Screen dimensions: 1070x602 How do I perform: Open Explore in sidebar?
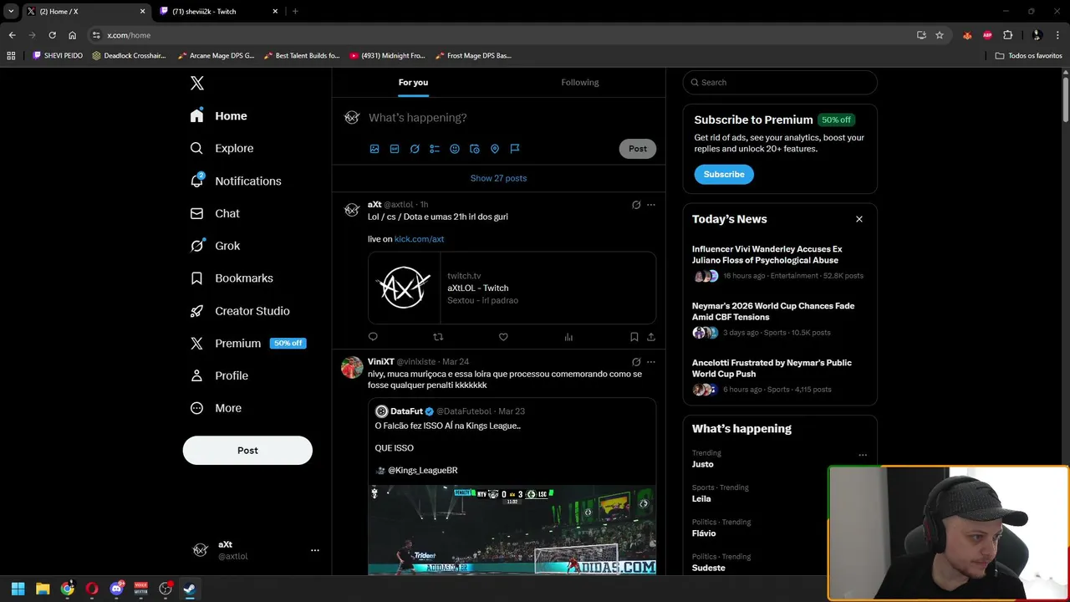(222, 148)
